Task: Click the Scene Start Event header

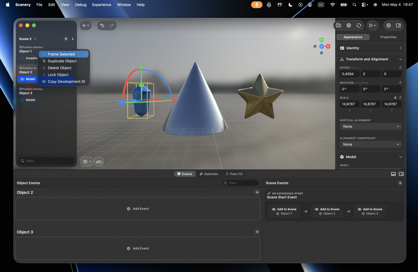Action: (334, 196)
